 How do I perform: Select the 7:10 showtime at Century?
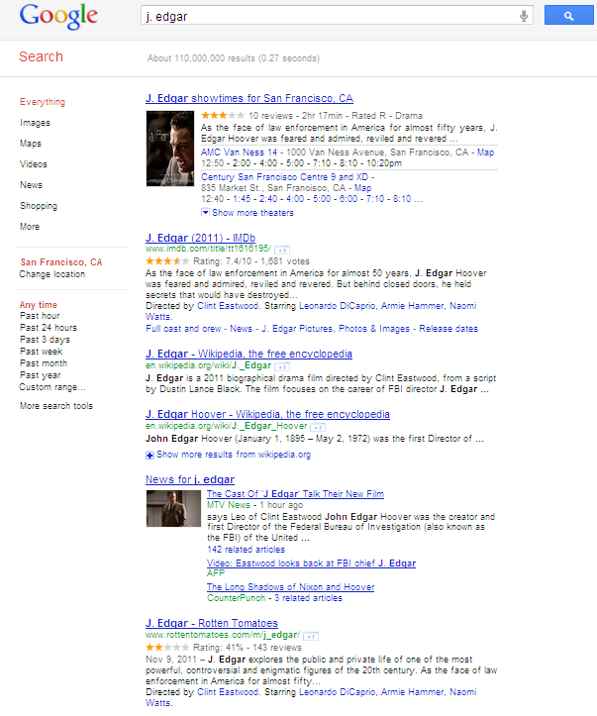coord(375,199)
